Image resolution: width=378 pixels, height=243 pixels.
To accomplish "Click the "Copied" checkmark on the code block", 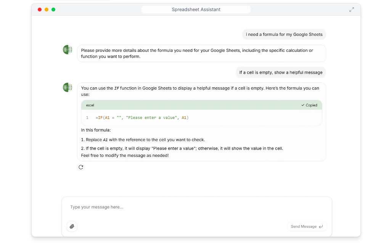I will pos(309,105).
